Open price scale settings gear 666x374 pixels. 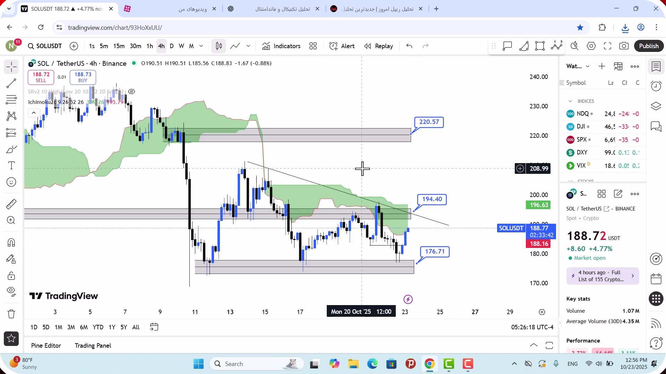[542, 312]
